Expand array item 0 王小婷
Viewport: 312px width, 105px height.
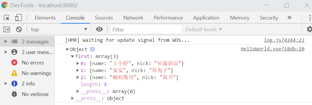[78, 64]
